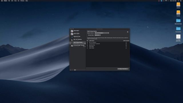Open the Screenshots folder on desktop
The image size is (183, 103).
pyautogui.click(x=178, y=29)
